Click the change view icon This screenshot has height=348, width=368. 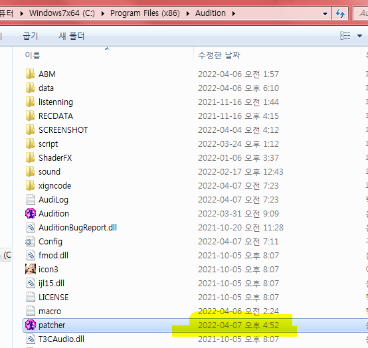(345, 36)
